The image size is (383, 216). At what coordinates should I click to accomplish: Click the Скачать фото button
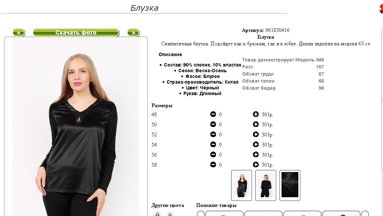point(76,33)
